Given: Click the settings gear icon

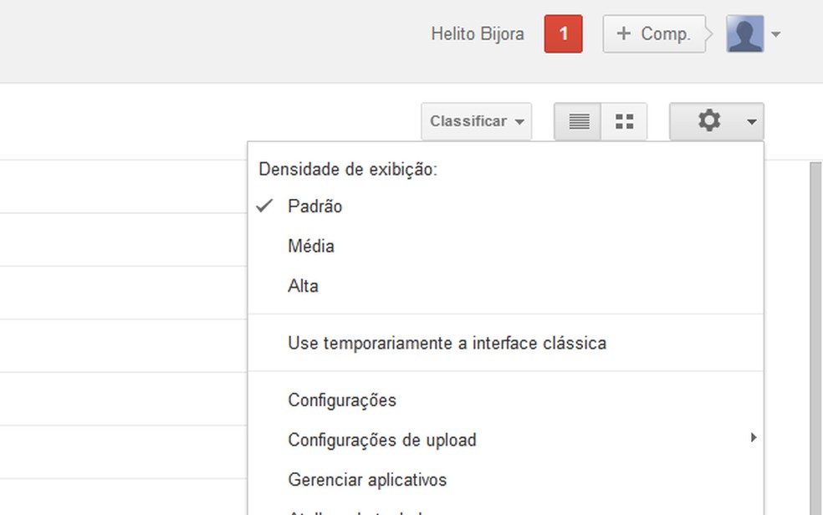Looking at the screenshot, I should pos(708,121).
